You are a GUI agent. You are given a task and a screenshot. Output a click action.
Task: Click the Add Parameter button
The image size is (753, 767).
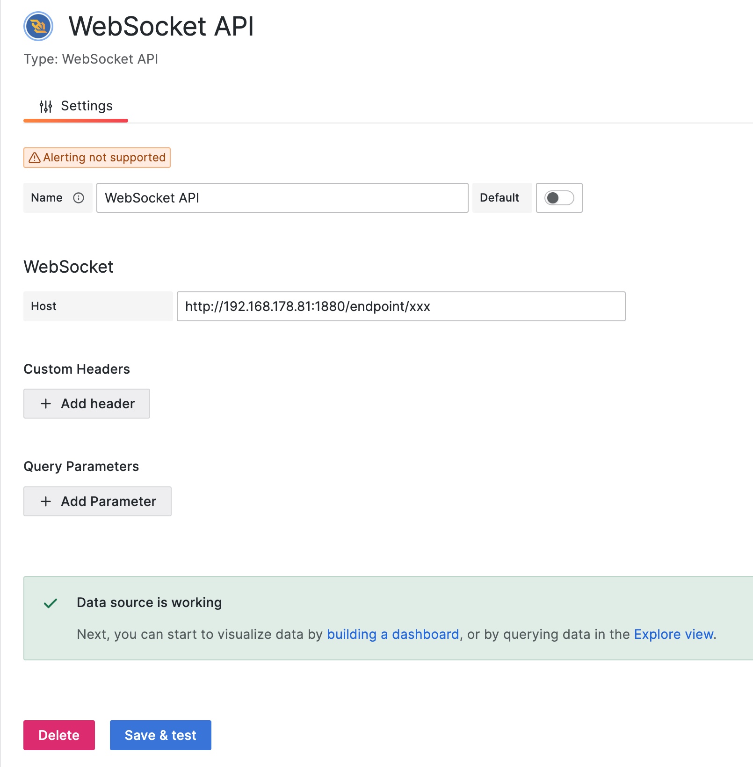click(x=97, y=501)
